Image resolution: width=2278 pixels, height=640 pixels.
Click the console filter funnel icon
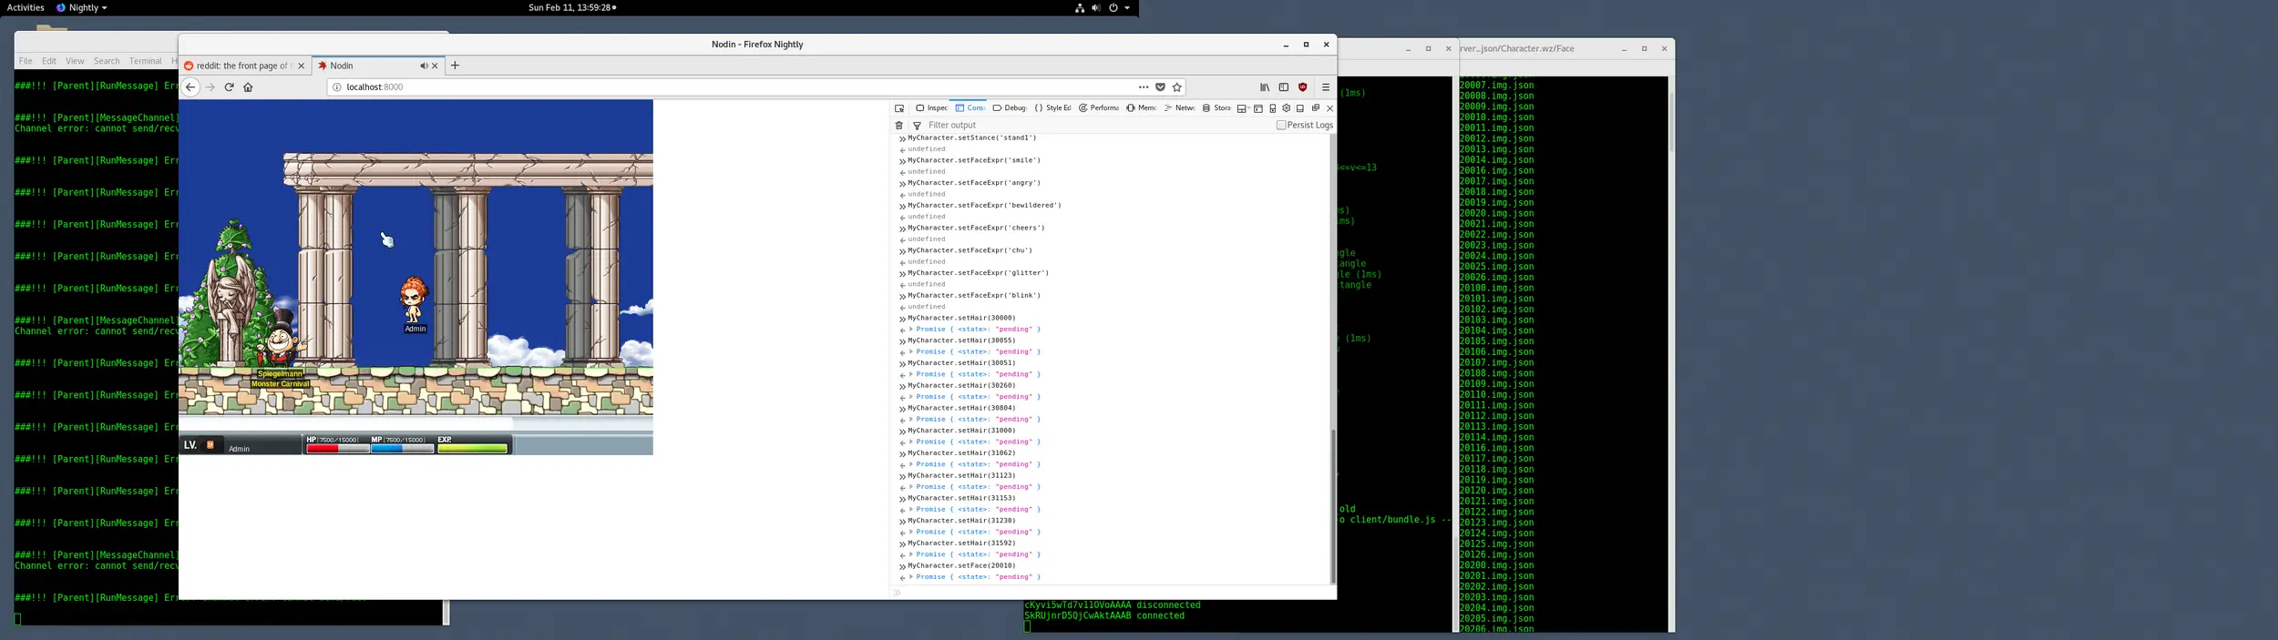[x=917, y=126]
